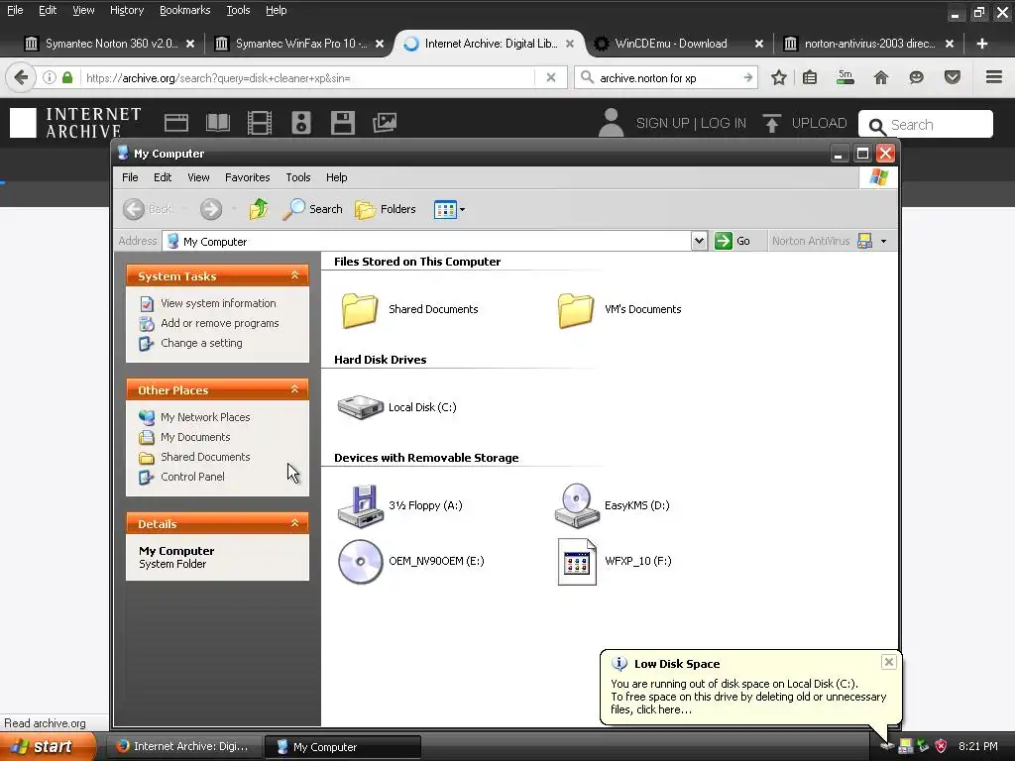
Task: Close the Internet Archive tab
Action: tap(570, 44)
